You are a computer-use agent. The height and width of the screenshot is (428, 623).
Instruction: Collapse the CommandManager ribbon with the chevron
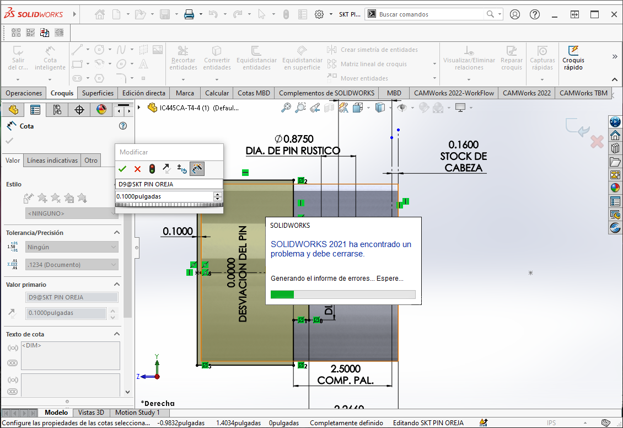tap(615, 79)
